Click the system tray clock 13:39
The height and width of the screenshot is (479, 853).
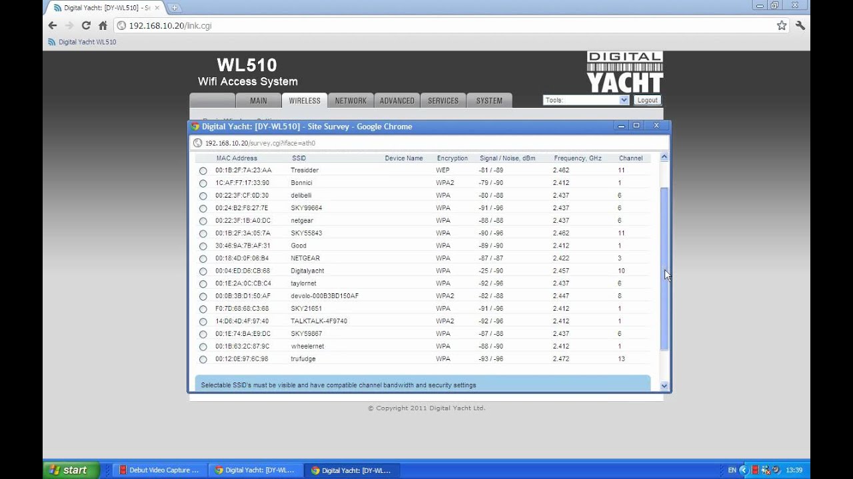tap(794, 470)
